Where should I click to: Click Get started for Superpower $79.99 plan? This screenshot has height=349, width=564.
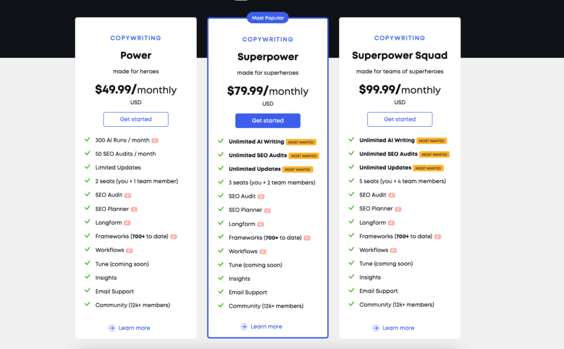click(268, 121)
